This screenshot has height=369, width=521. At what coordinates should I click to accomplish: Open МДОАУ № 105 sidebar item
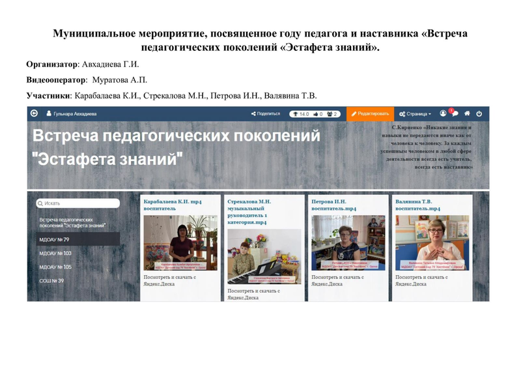[x=55, y=267]
